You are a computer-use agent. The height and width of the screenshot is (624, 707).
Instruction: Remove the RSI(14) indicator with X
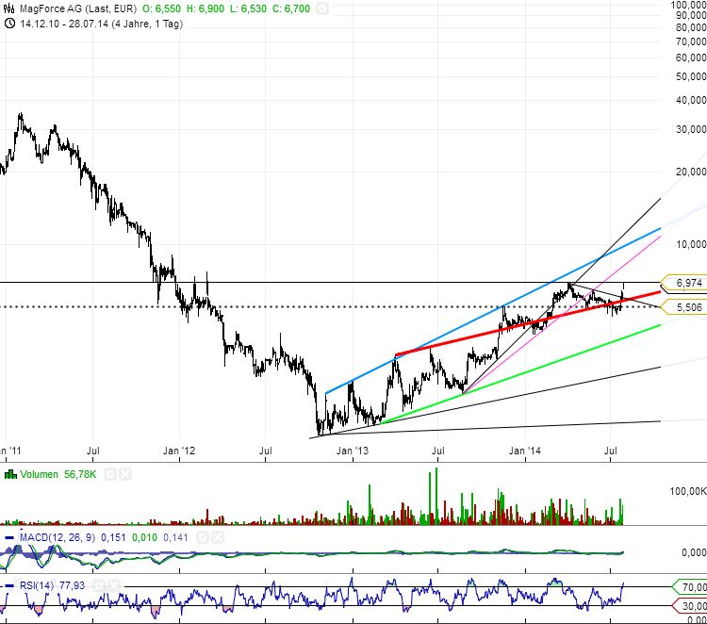pos(114,585)
